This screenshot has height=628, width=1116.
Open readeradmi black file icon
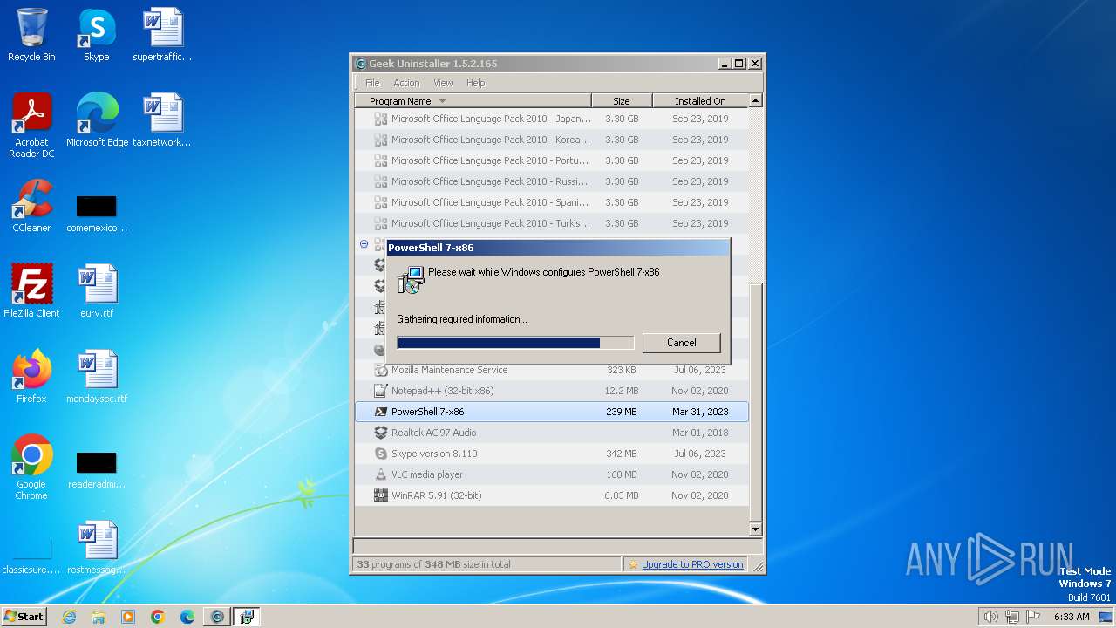pos(97,470)
